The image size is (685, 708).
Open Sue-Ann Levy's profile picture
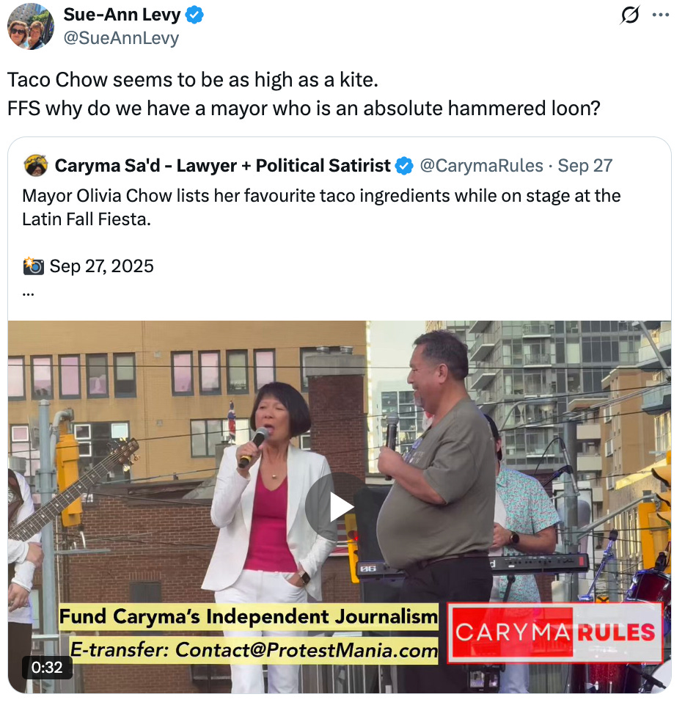click(31, 26)
